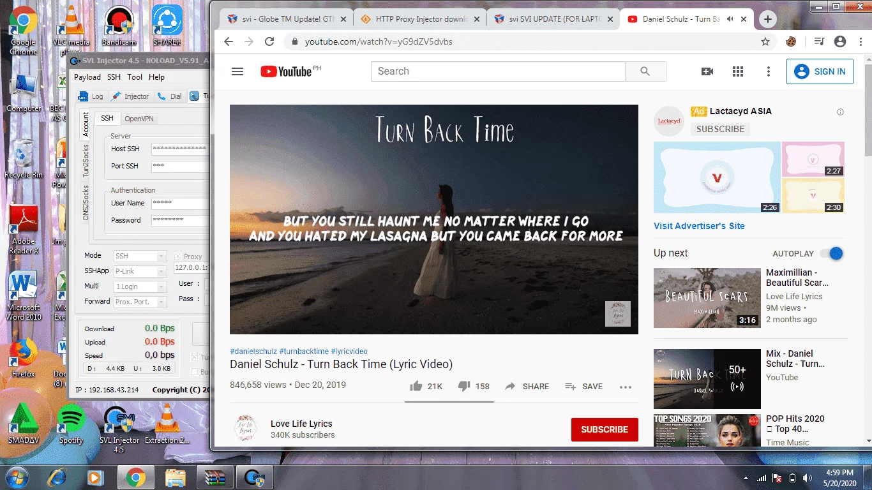Click SAVE below the video

click(584, 386)
